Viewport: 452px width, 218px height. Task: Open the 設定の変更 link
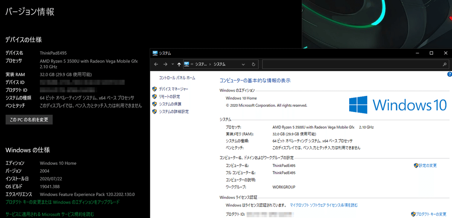click(427, 165)
